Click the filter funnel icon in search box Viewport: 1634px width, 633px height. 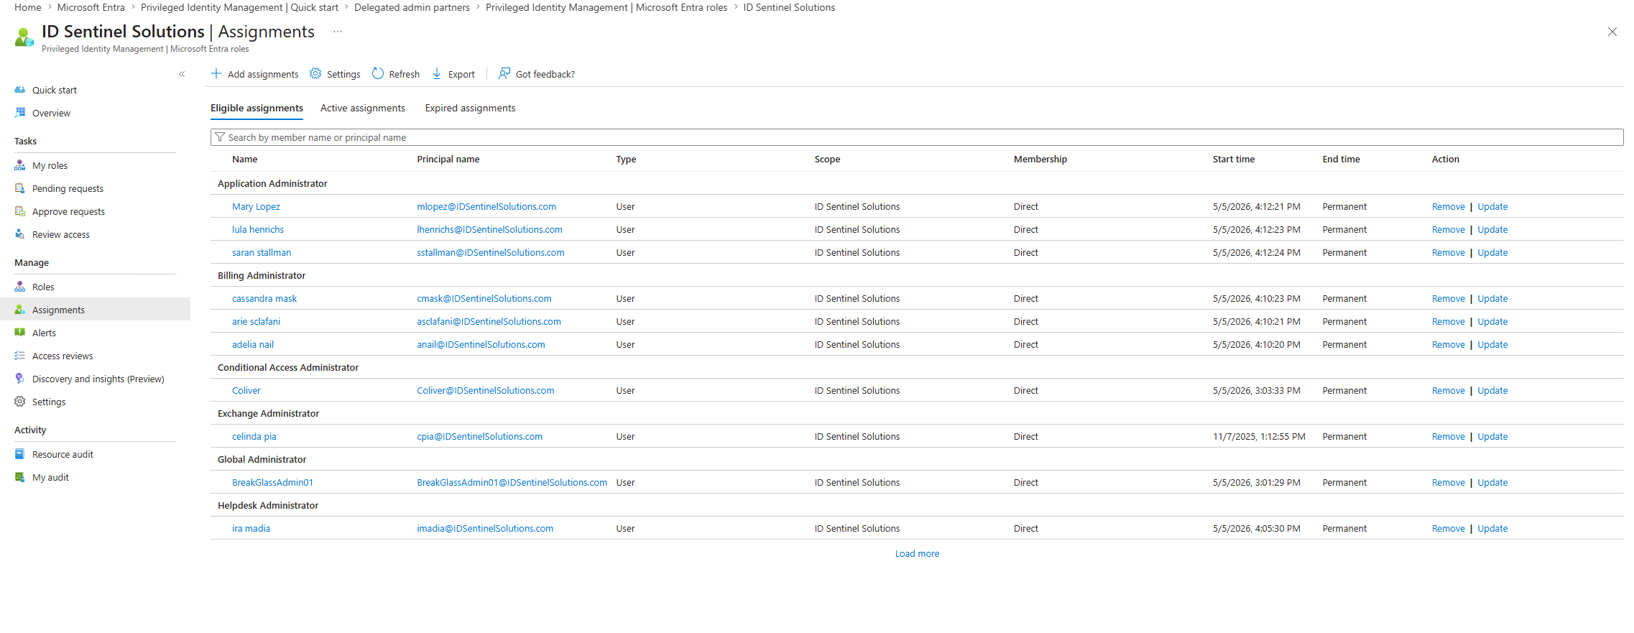(220, 137)
